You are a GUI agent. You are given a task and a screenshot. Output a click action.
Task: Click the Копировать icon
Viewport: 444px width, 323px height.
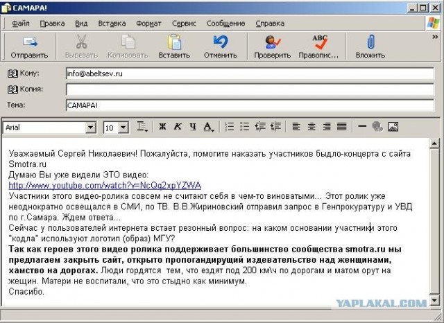[128, 42]
